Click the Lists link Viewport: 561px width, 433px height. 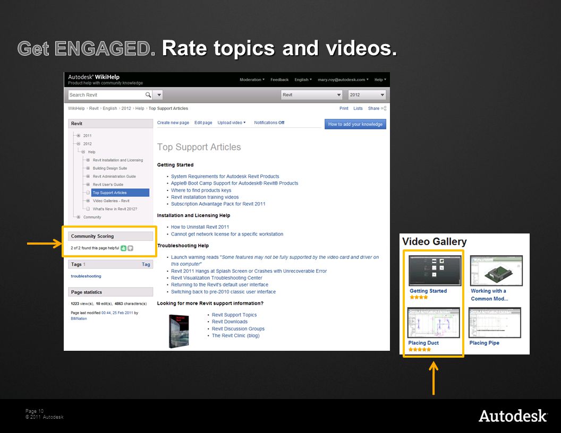click(x=358, y=108)
